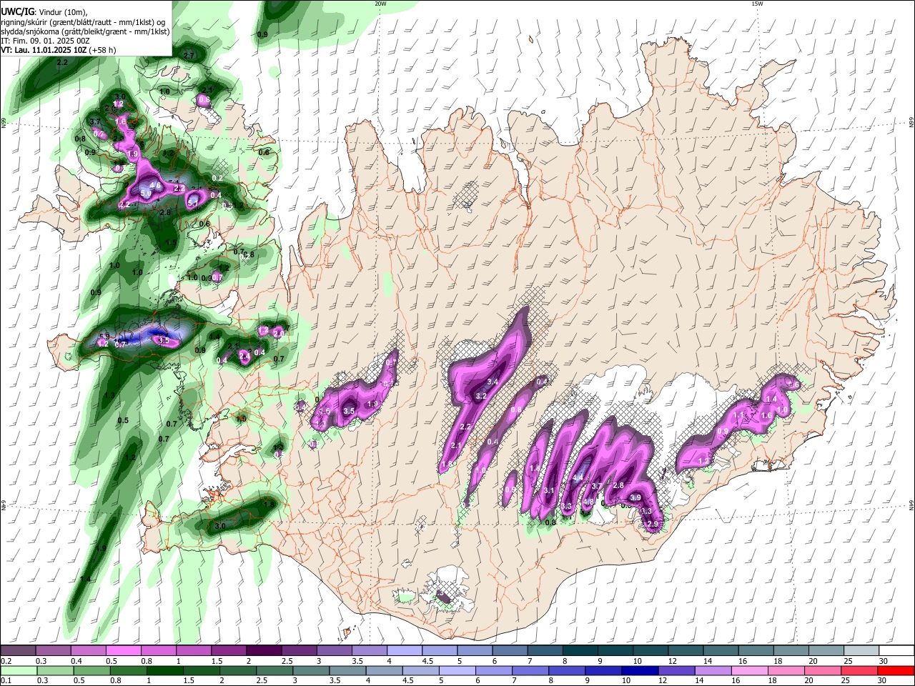Click the 5.1 precipitation value on the map
The height and width of the screenshot is (686, 915).
[192, 204]
